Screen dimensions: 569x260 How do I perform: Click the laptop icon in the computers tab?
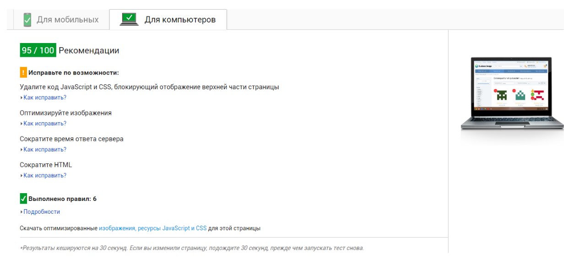coord(129,19)
